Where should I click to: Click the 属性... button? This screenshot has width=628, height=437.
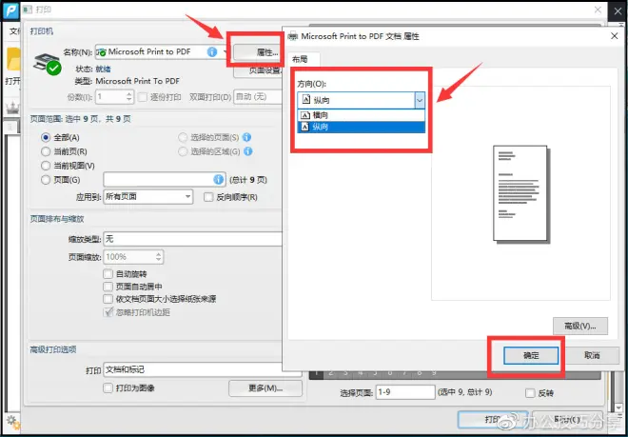(x=257, y=52)
